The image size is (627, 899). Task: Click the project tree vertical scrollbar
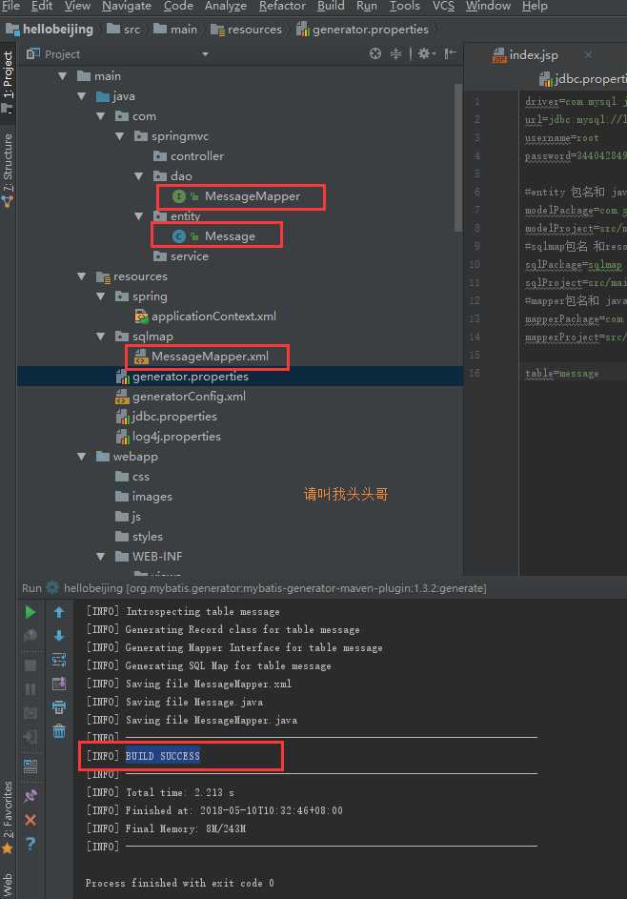coord(457,157)
